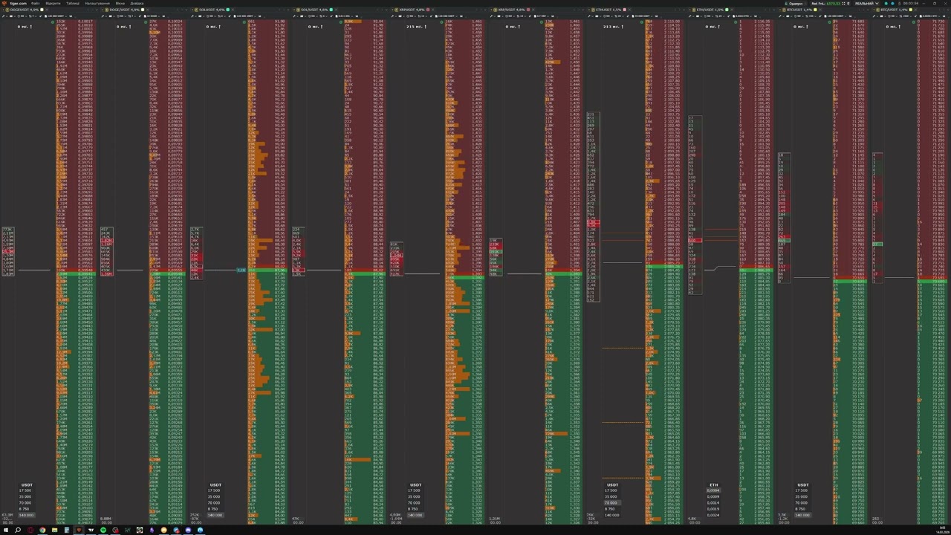951x535 pixels.
Task: Open the Вікна menu
Action: pyautogui.click(x=120, y=3)
